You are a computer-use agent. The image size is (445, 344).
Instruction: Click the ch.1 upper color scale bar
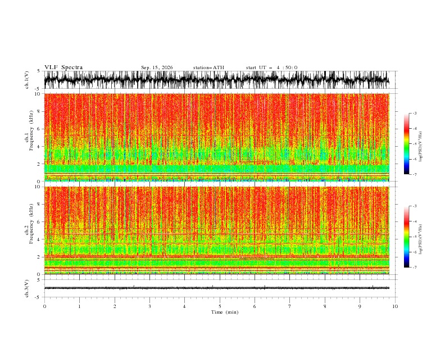[x=406, y=144]
